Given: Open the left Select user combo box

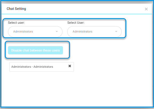Looking at the screenshot, I should point(35,32).
